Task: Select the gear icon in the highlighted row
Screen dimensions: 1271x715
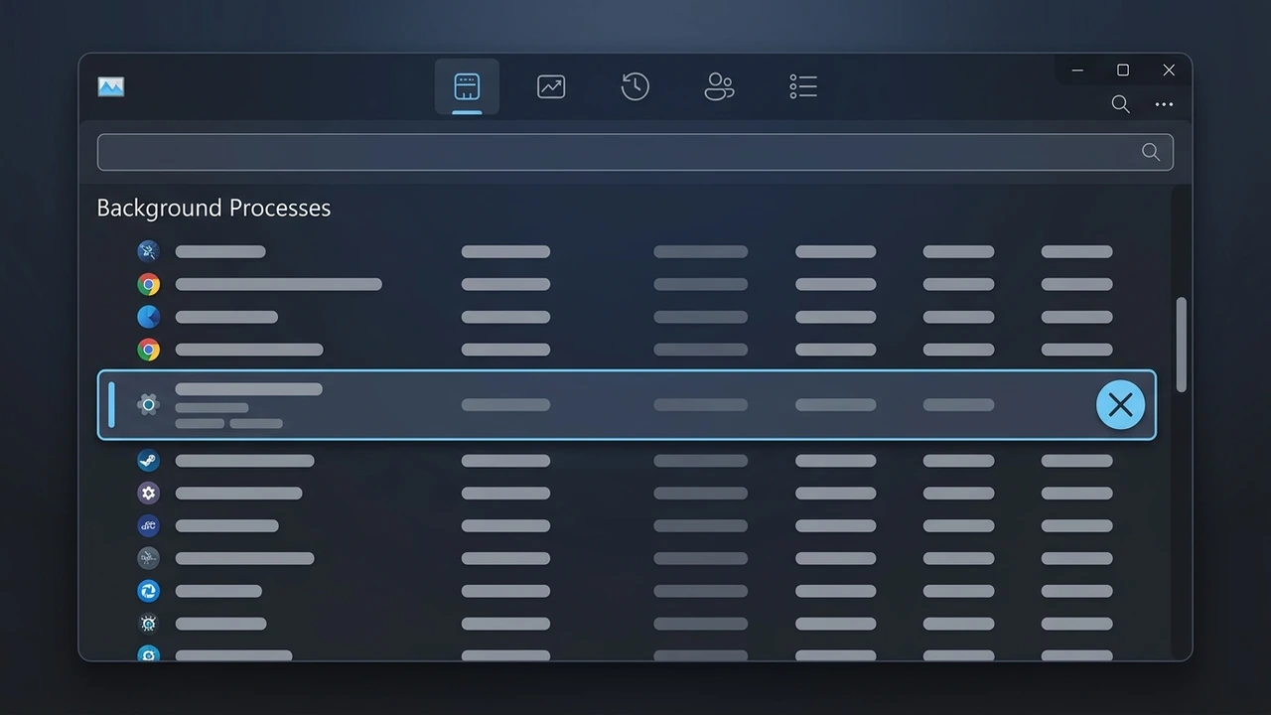Action: pos(148,404)
